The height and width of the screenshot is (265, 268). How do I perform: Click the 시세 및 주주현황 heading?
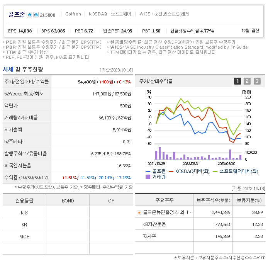coord(23,69)
